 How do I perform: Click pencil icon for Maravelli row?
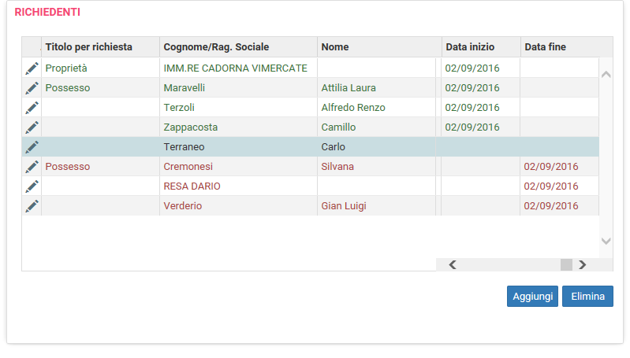[32, 88]
